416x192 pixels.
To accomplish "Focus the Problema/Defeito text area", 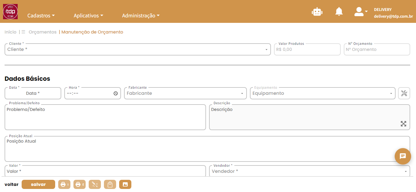I will point(105,117).
